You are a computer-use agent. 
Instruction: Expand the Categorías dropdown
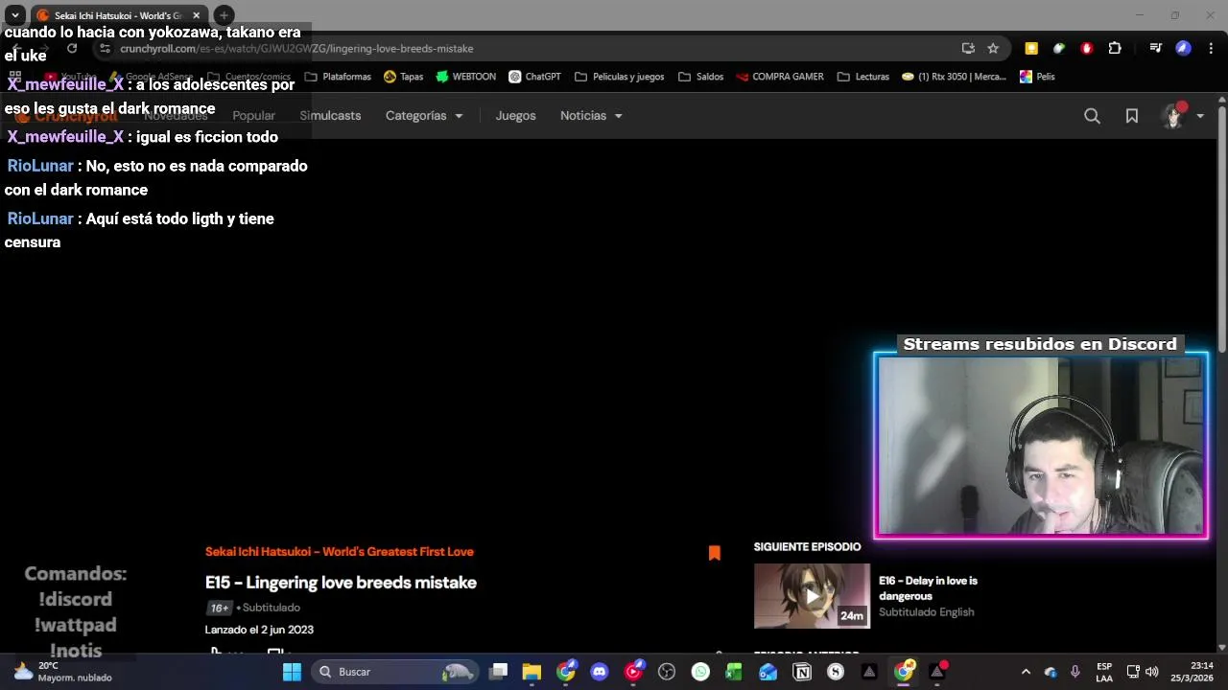pos(424,116)
